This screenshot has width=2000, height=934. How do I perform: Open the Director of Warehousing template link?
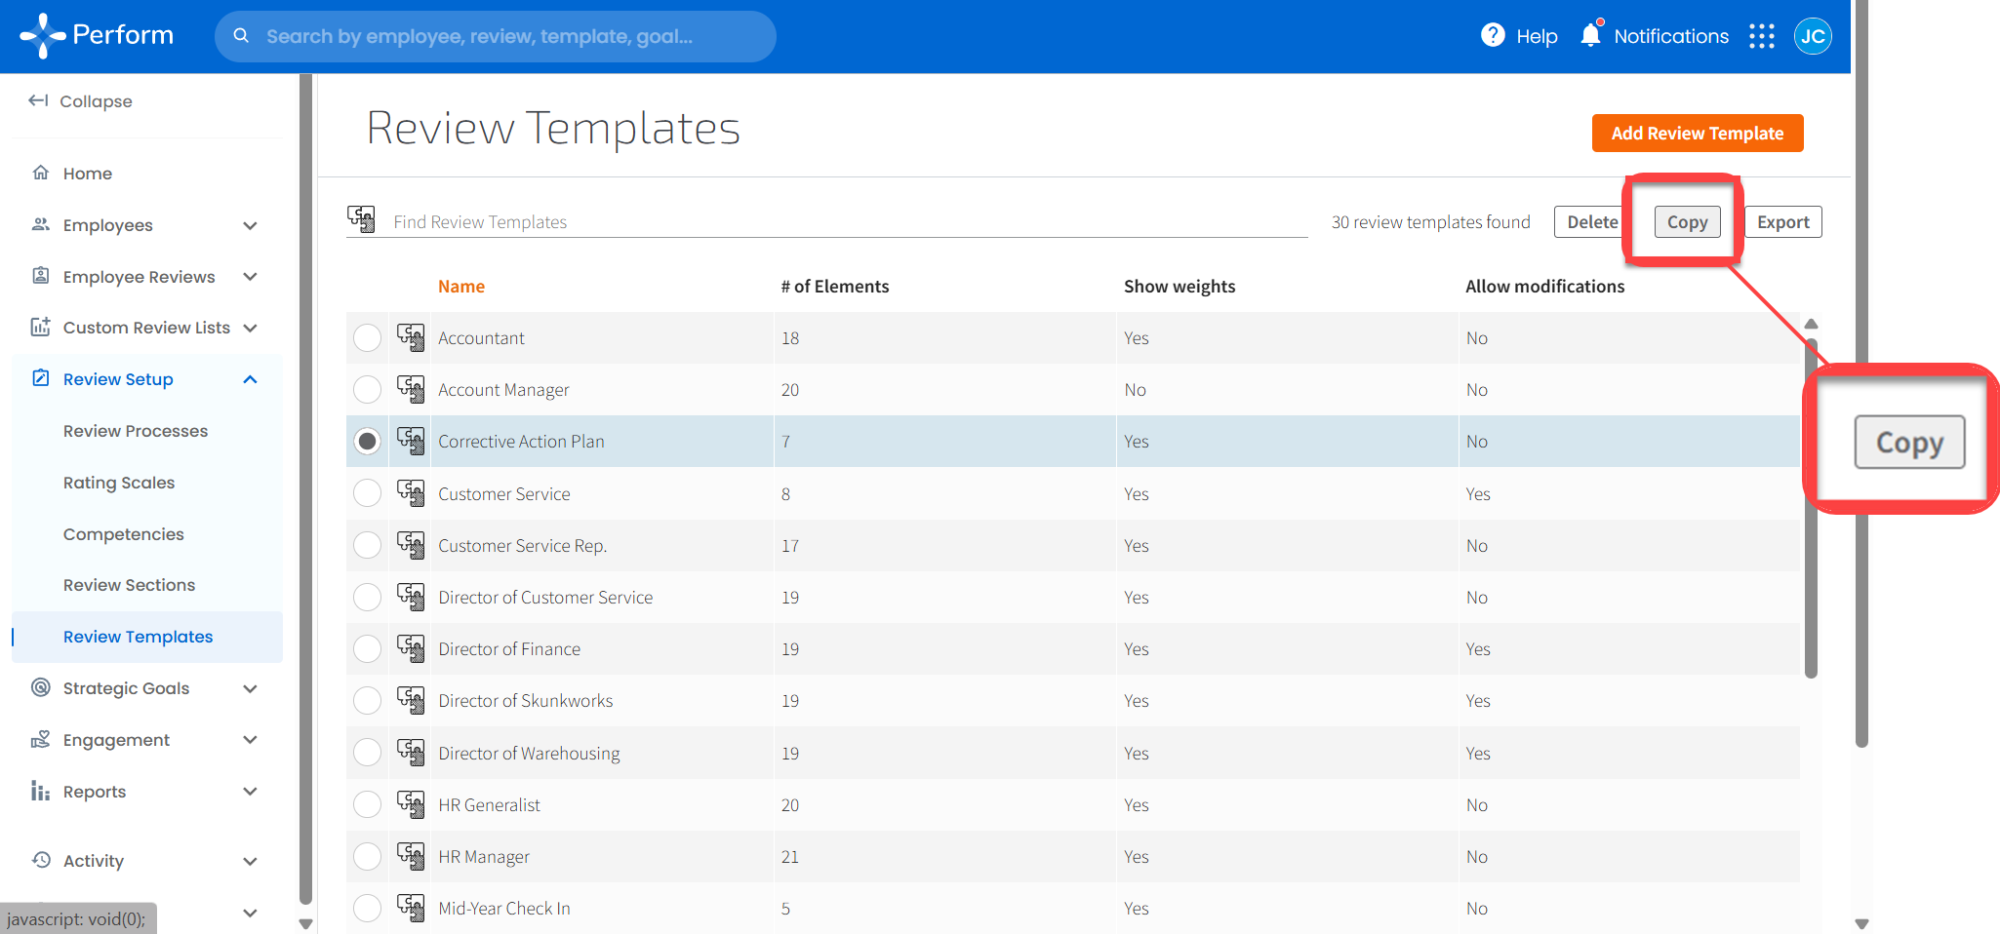[x=529, y=753]
